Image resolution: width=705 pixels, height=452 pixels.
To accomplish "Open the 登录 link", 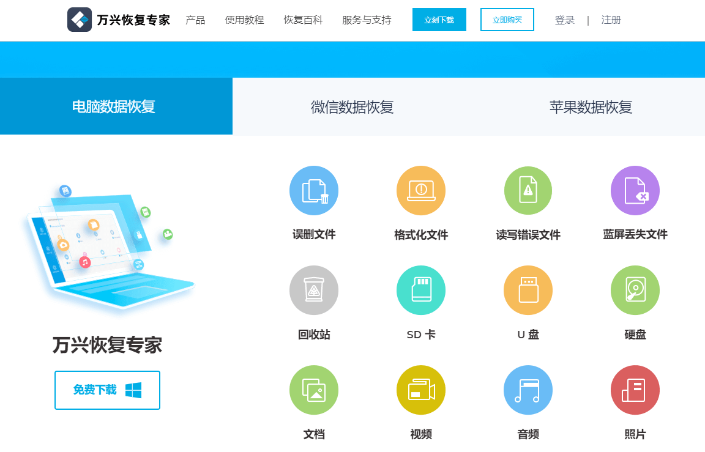I will (565, 20).
